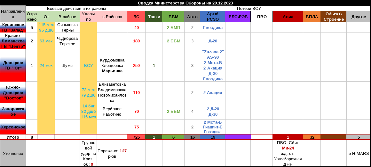Select the orange "БПЛА" column header
The image size is (371, 167).
pyautogui.click(x=312, y=17)
